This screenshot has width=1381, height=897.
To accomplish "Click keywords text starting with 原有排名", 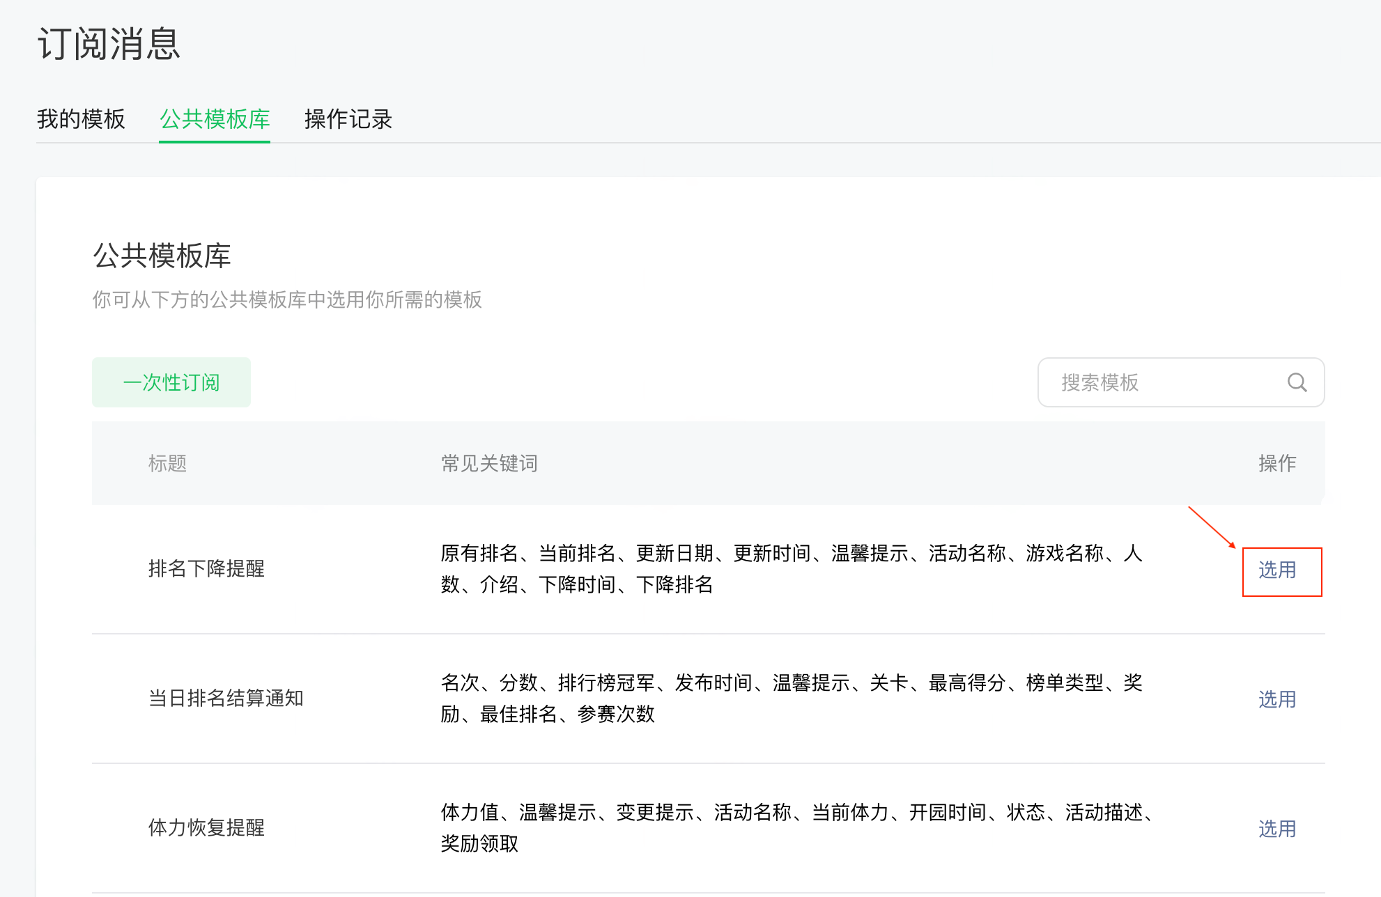I will (792, 569).
